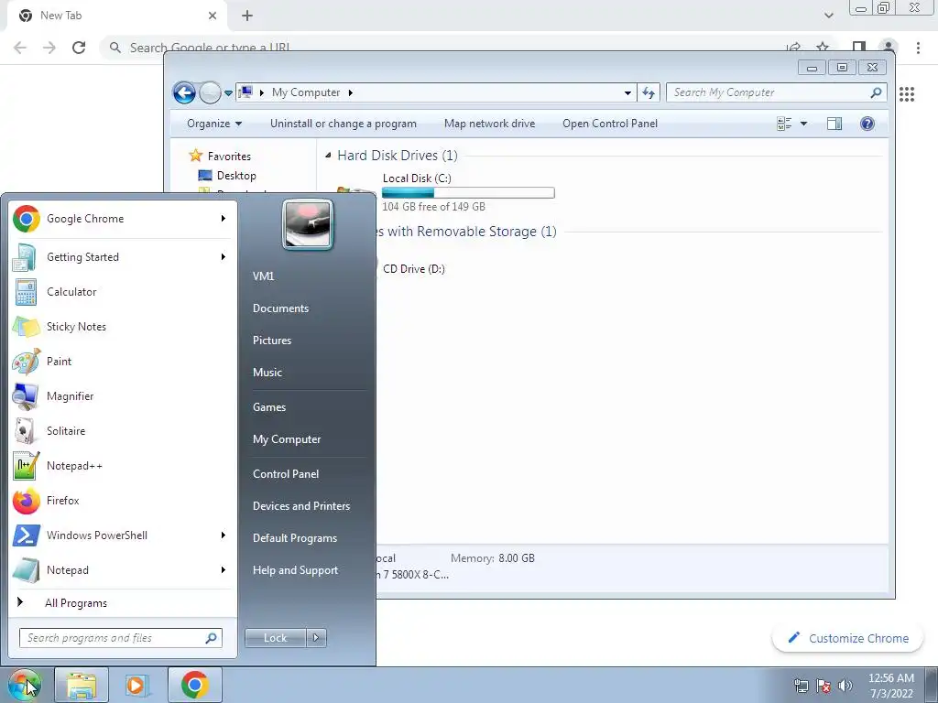
Task: Open shutdown options arrow beside Lock
Action: coord(316,638)
